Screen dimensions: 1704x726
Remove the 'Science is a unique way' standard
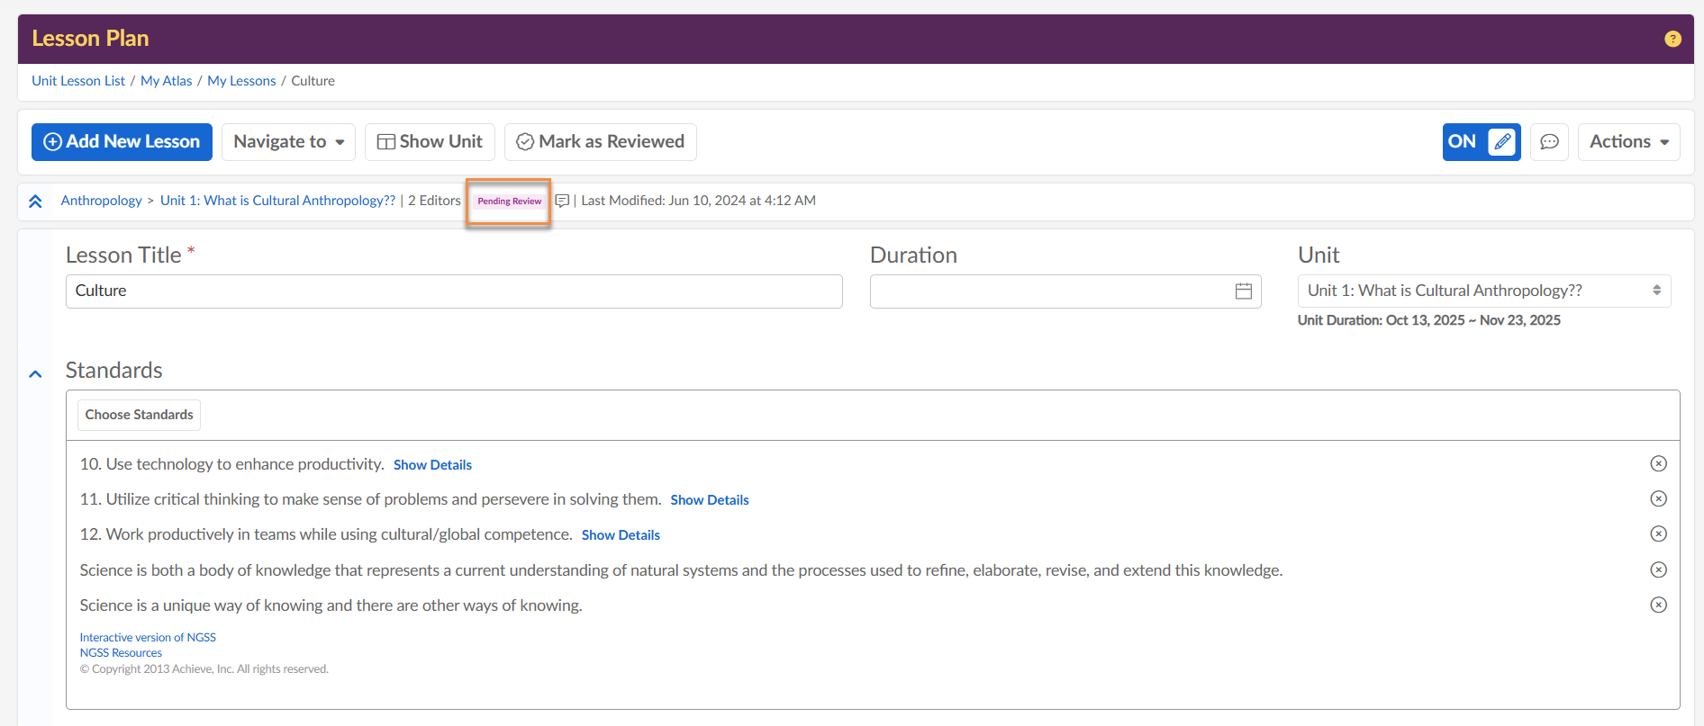[x=1658, y=605]
